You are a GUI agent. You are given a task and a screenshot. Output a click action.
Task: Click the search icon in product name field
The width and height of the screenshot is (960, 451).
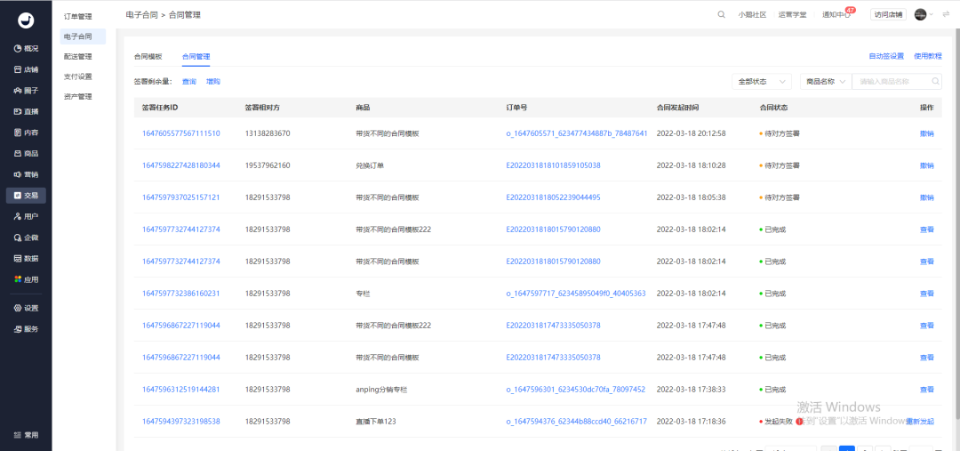[935, 81]
